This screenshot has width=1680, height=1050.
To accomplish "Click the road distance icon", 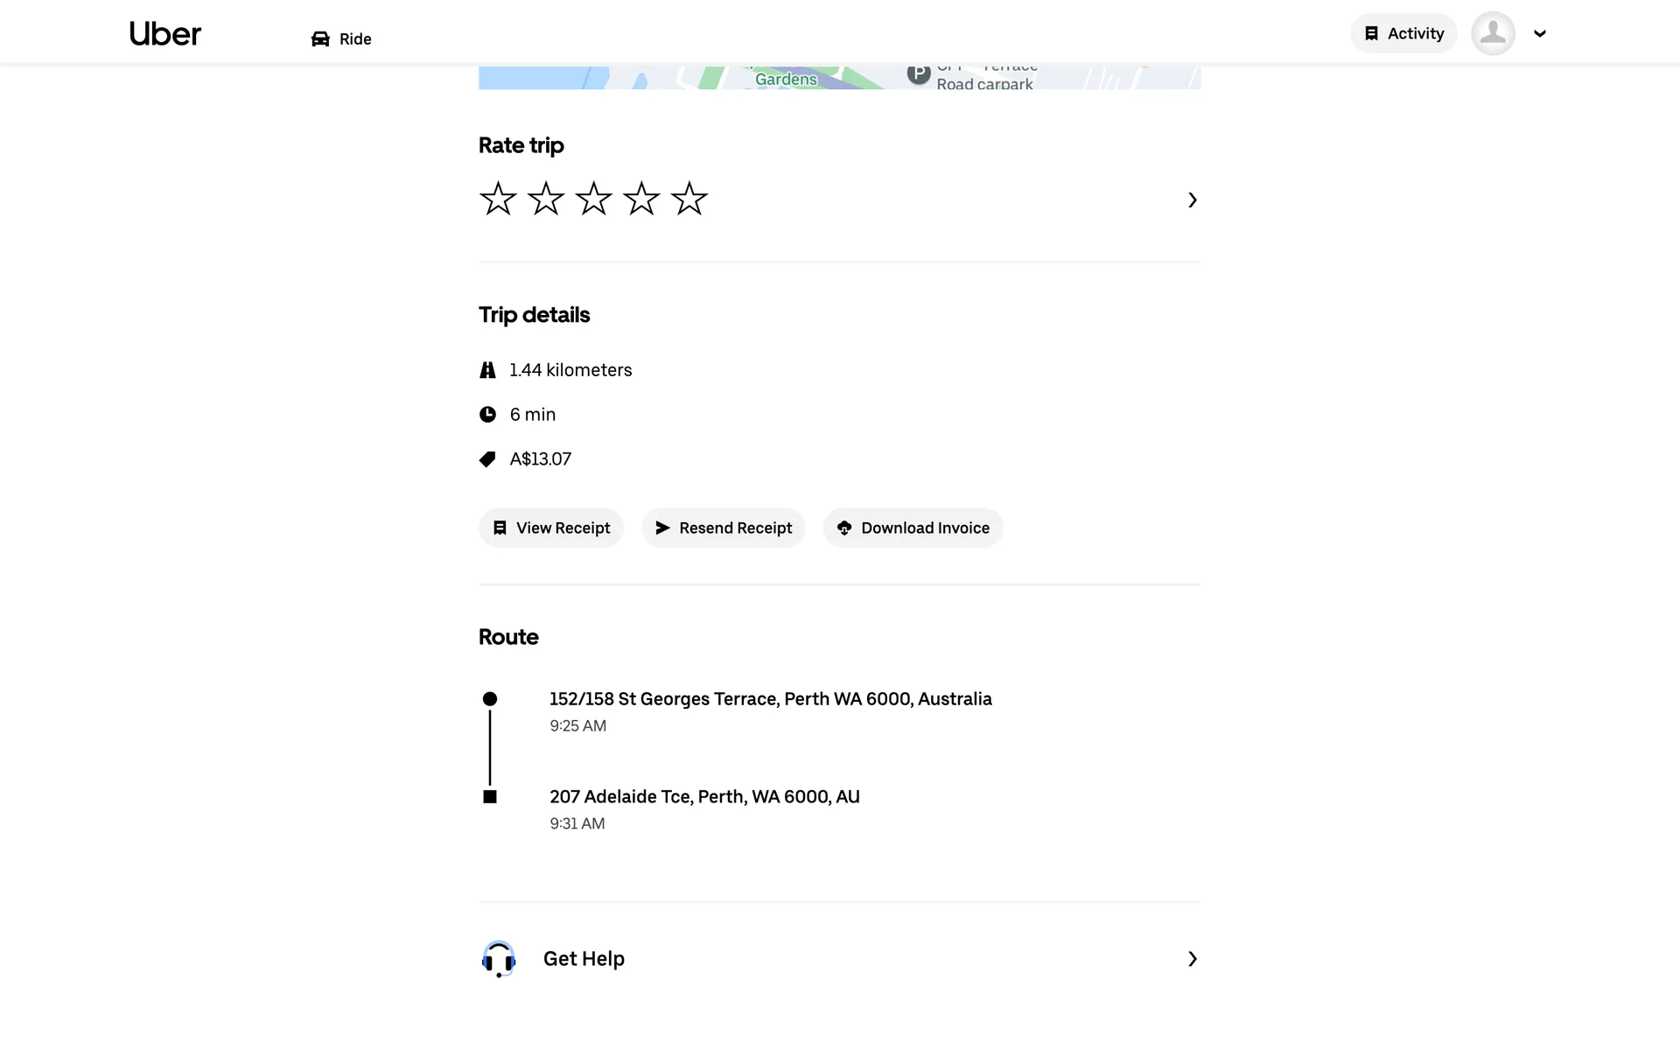I will point(487,370).
